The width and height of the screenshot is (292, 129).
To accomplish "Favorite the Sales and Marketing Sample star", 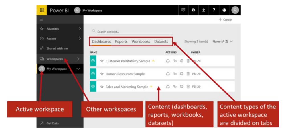I will pos(102,87).
